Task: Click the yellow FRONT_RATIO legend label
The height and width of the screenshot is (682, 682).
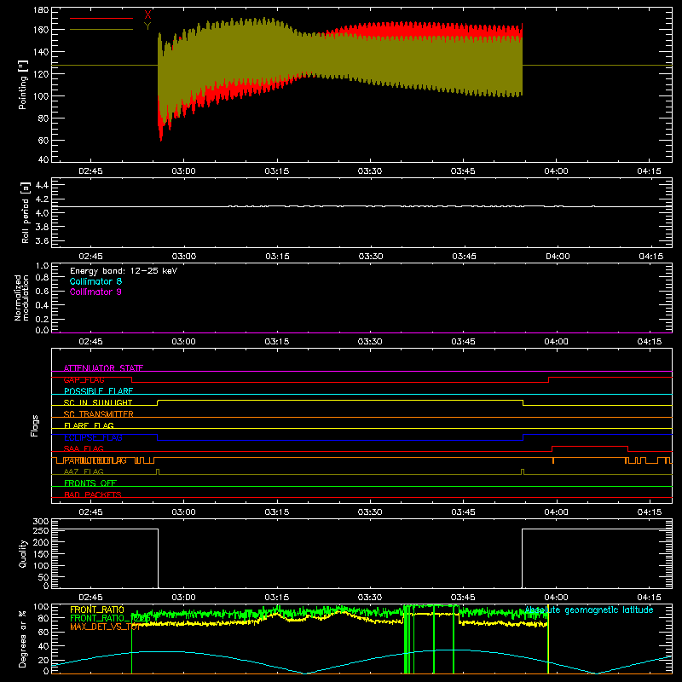Action: 97,610
